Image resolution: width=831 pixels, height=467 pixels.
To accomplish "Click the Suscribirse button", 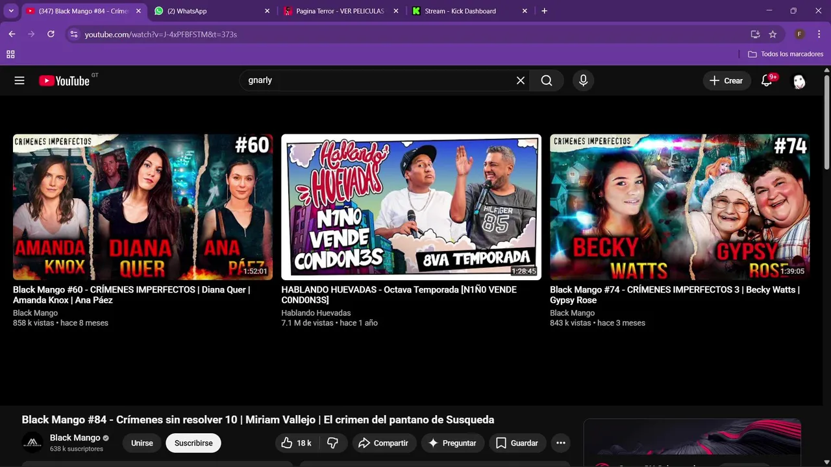I will tap(193, 443).
